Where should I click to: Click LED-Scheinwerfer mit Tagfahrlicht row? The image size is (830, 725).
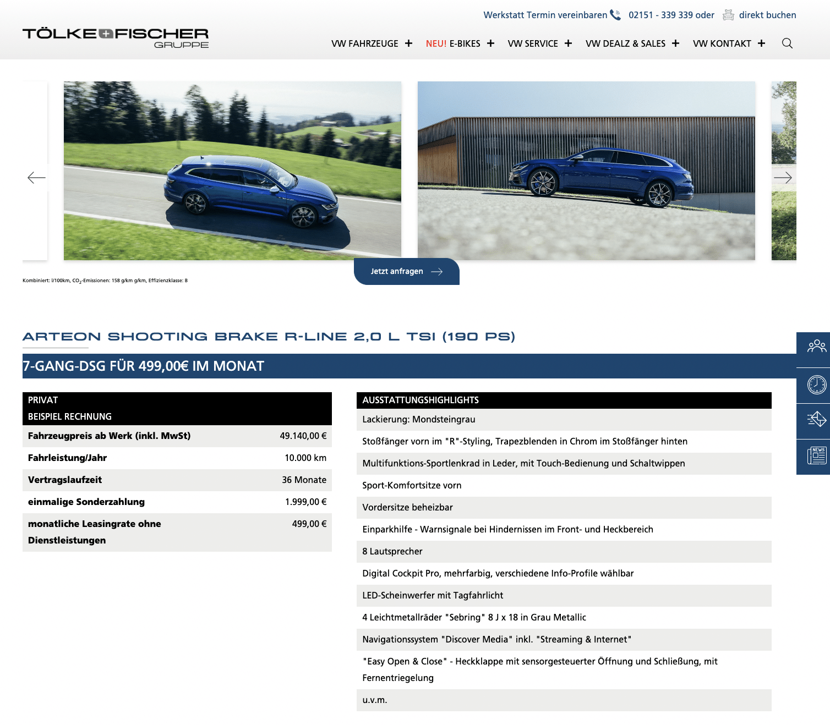click(x=564, y=596)
